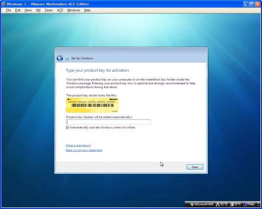Image resolution: width=262 pixels, height=209 pixels.
Task: Open the ACE menu
Action: (x=60, y=10)
